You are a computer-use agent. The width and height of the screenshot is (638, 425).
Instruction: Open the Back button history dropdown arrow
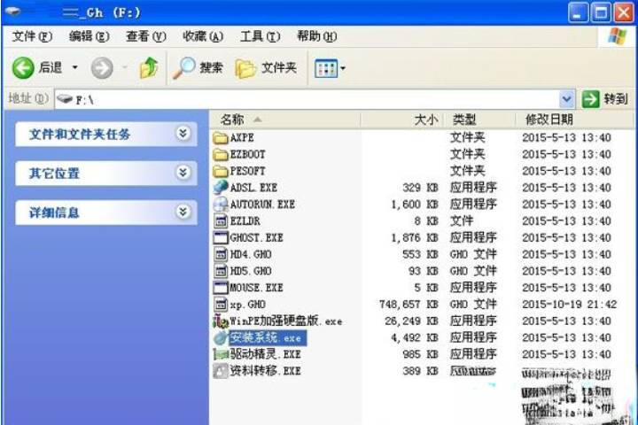(74, 67)
